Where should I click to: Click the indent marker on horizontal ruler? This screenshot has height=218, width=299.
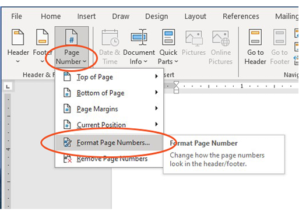pos(176,87)
